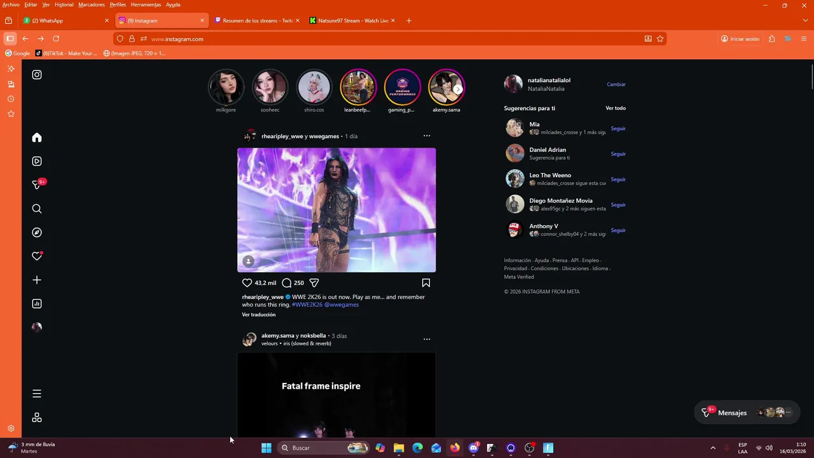Reload the page

pos(56,39)
